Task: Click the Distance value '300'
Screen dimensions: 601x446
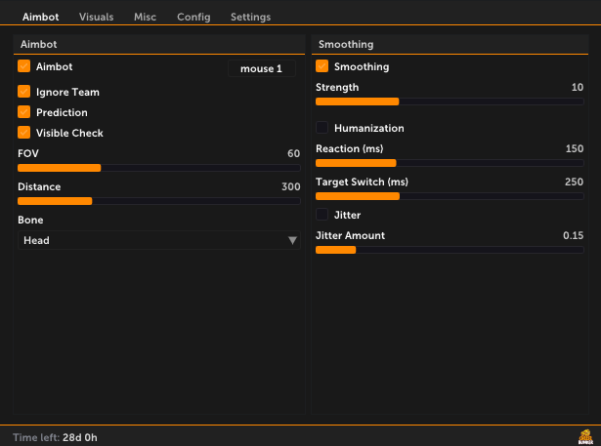Action: pos(291,186)
